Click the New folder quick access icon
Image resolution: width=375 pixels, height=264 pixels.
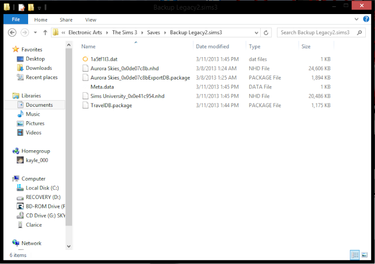pyautogui.click(x=31, y=7)
